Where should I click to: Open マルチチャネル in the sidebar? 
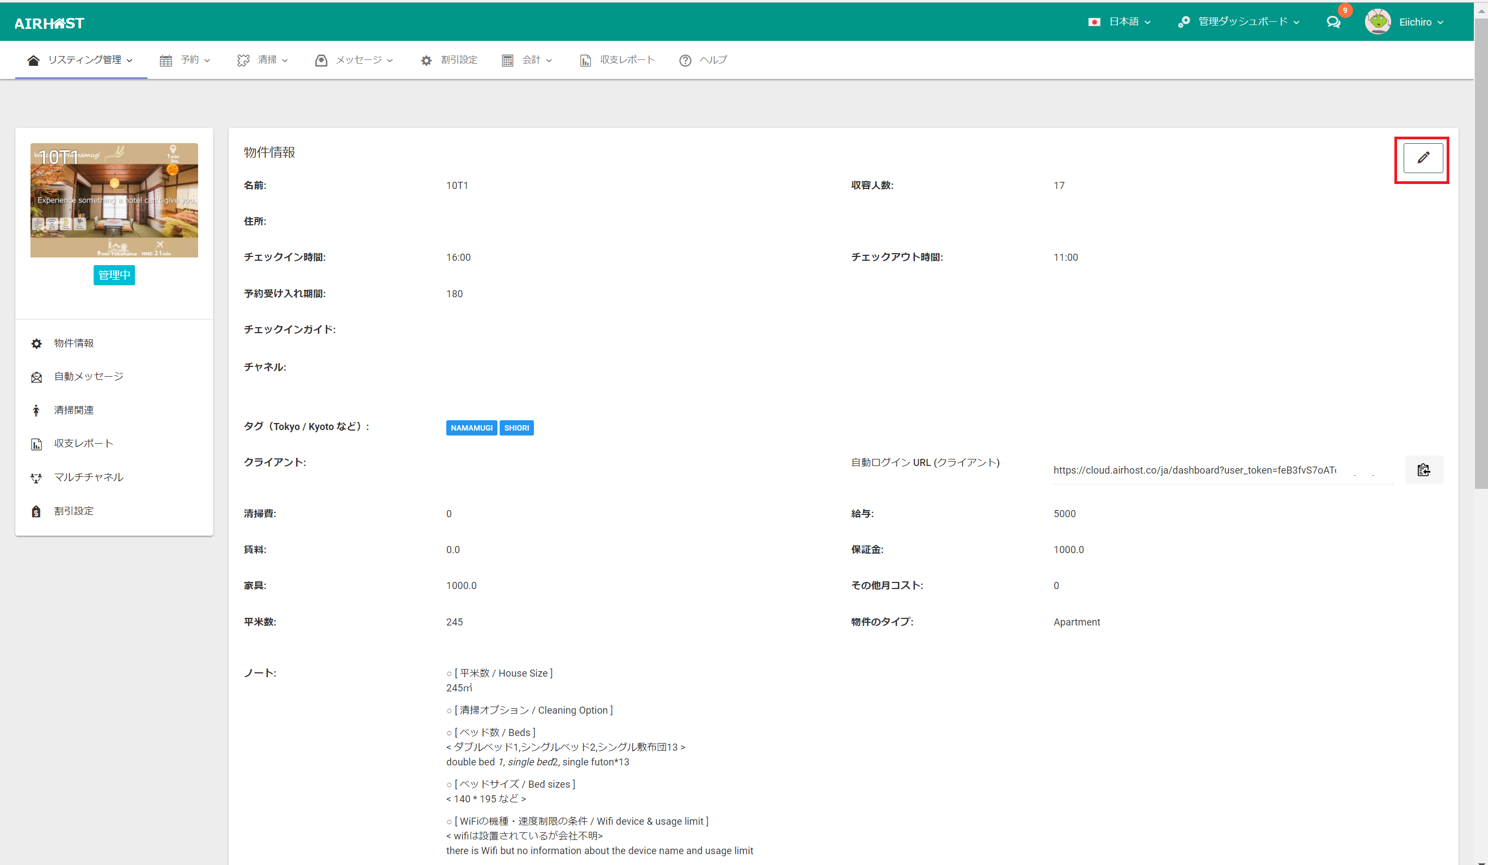click(x=89, y=477)
